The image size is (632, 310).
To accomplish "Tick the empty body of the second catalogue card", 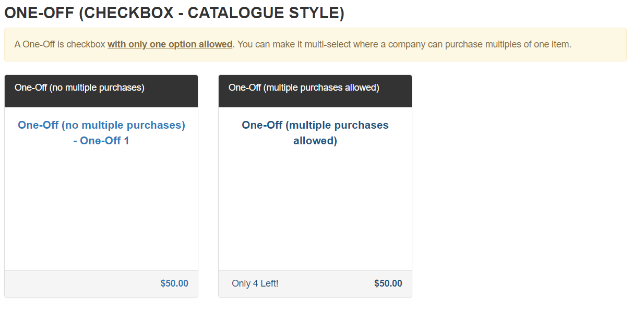I will tap(315, 208).
